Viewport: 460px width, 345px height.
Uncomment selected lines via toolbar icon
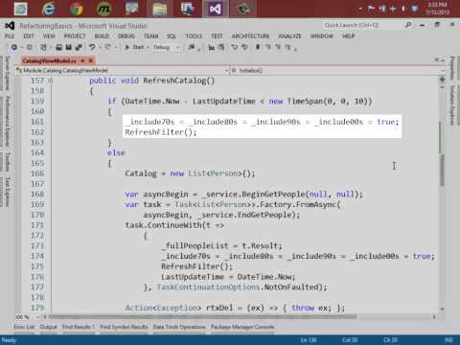pos(244,47)
